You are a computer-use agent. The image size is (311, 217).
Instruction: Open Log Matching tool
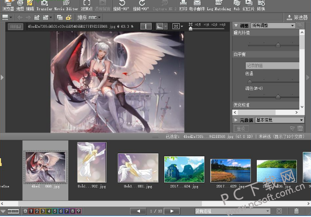coord(219,5)
